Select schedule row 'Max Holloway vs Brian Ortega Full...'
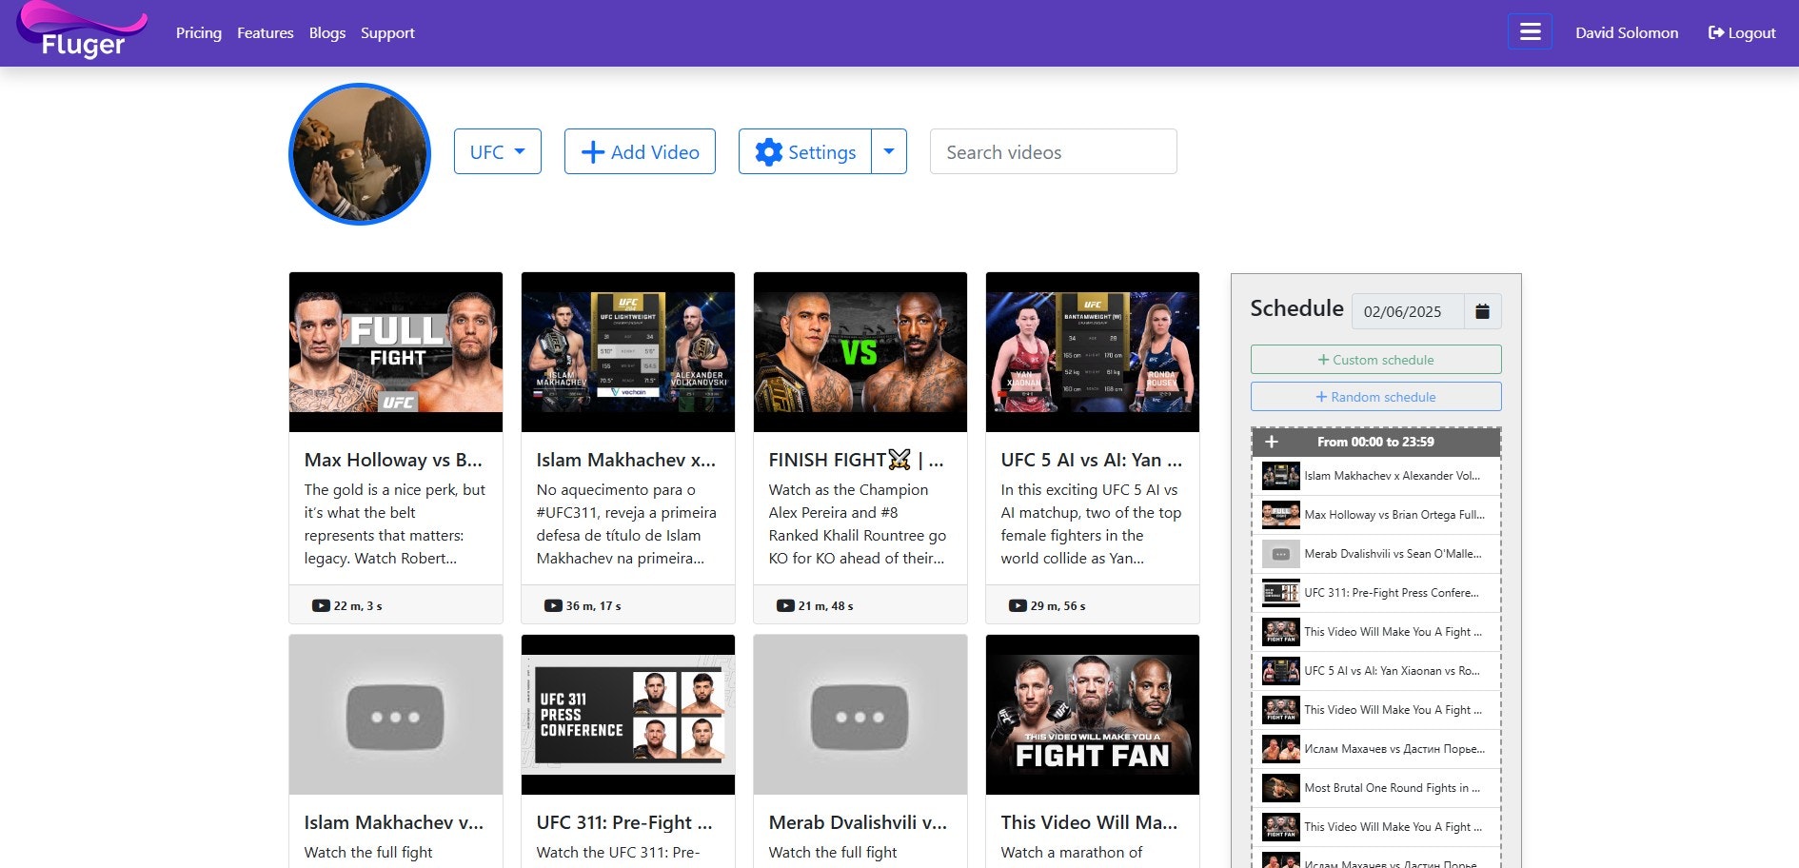1799x868 pixels. (1376, 515)
